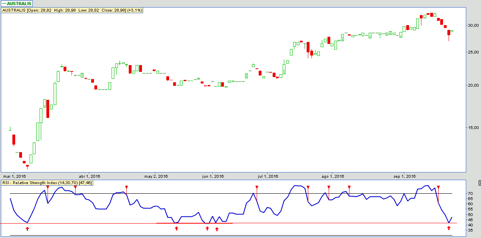The height and width of the screenshot is (238, 481).
Task: Click the 'jun 1, 2016' date label
Action: [213, 176]
